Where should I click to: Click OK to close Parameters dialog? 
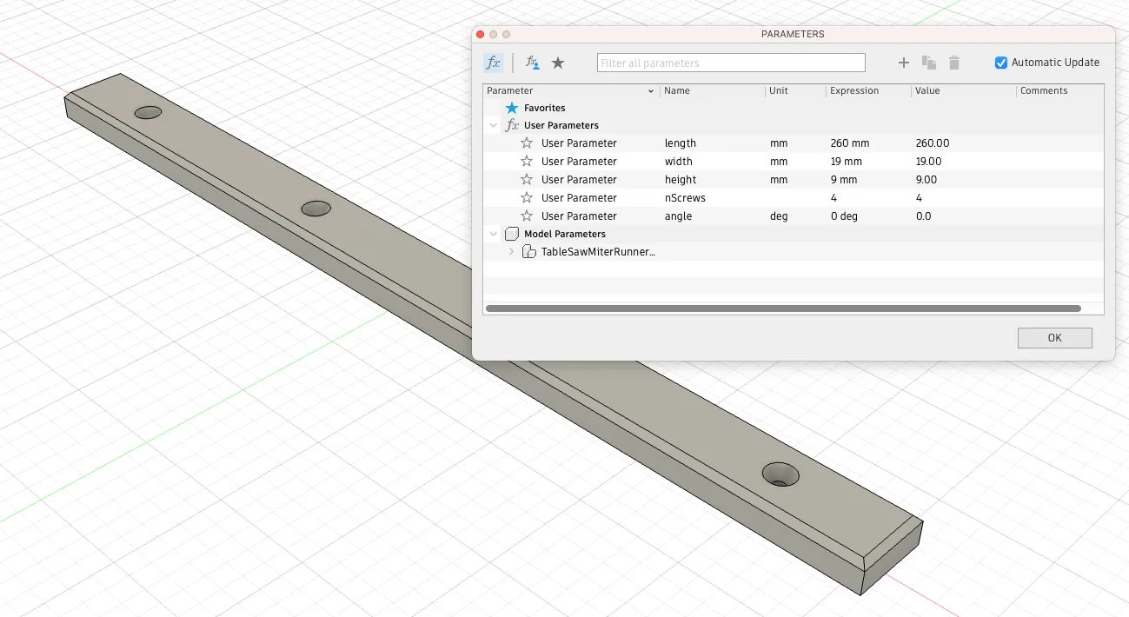pos(1054,338)
